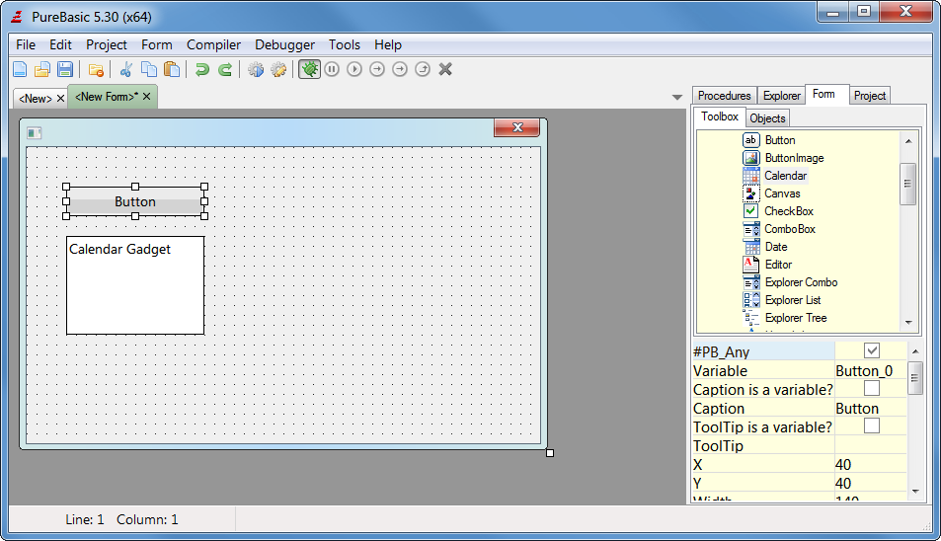Viewport: 941px width, 541px height.
Task: Check the 'Caption is a variable?' box
Action: (x=871, y=388)
